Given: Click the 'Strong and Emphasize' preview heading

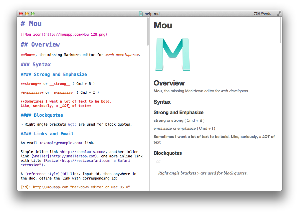Looking at the screenshot, I should coord(178,112).
